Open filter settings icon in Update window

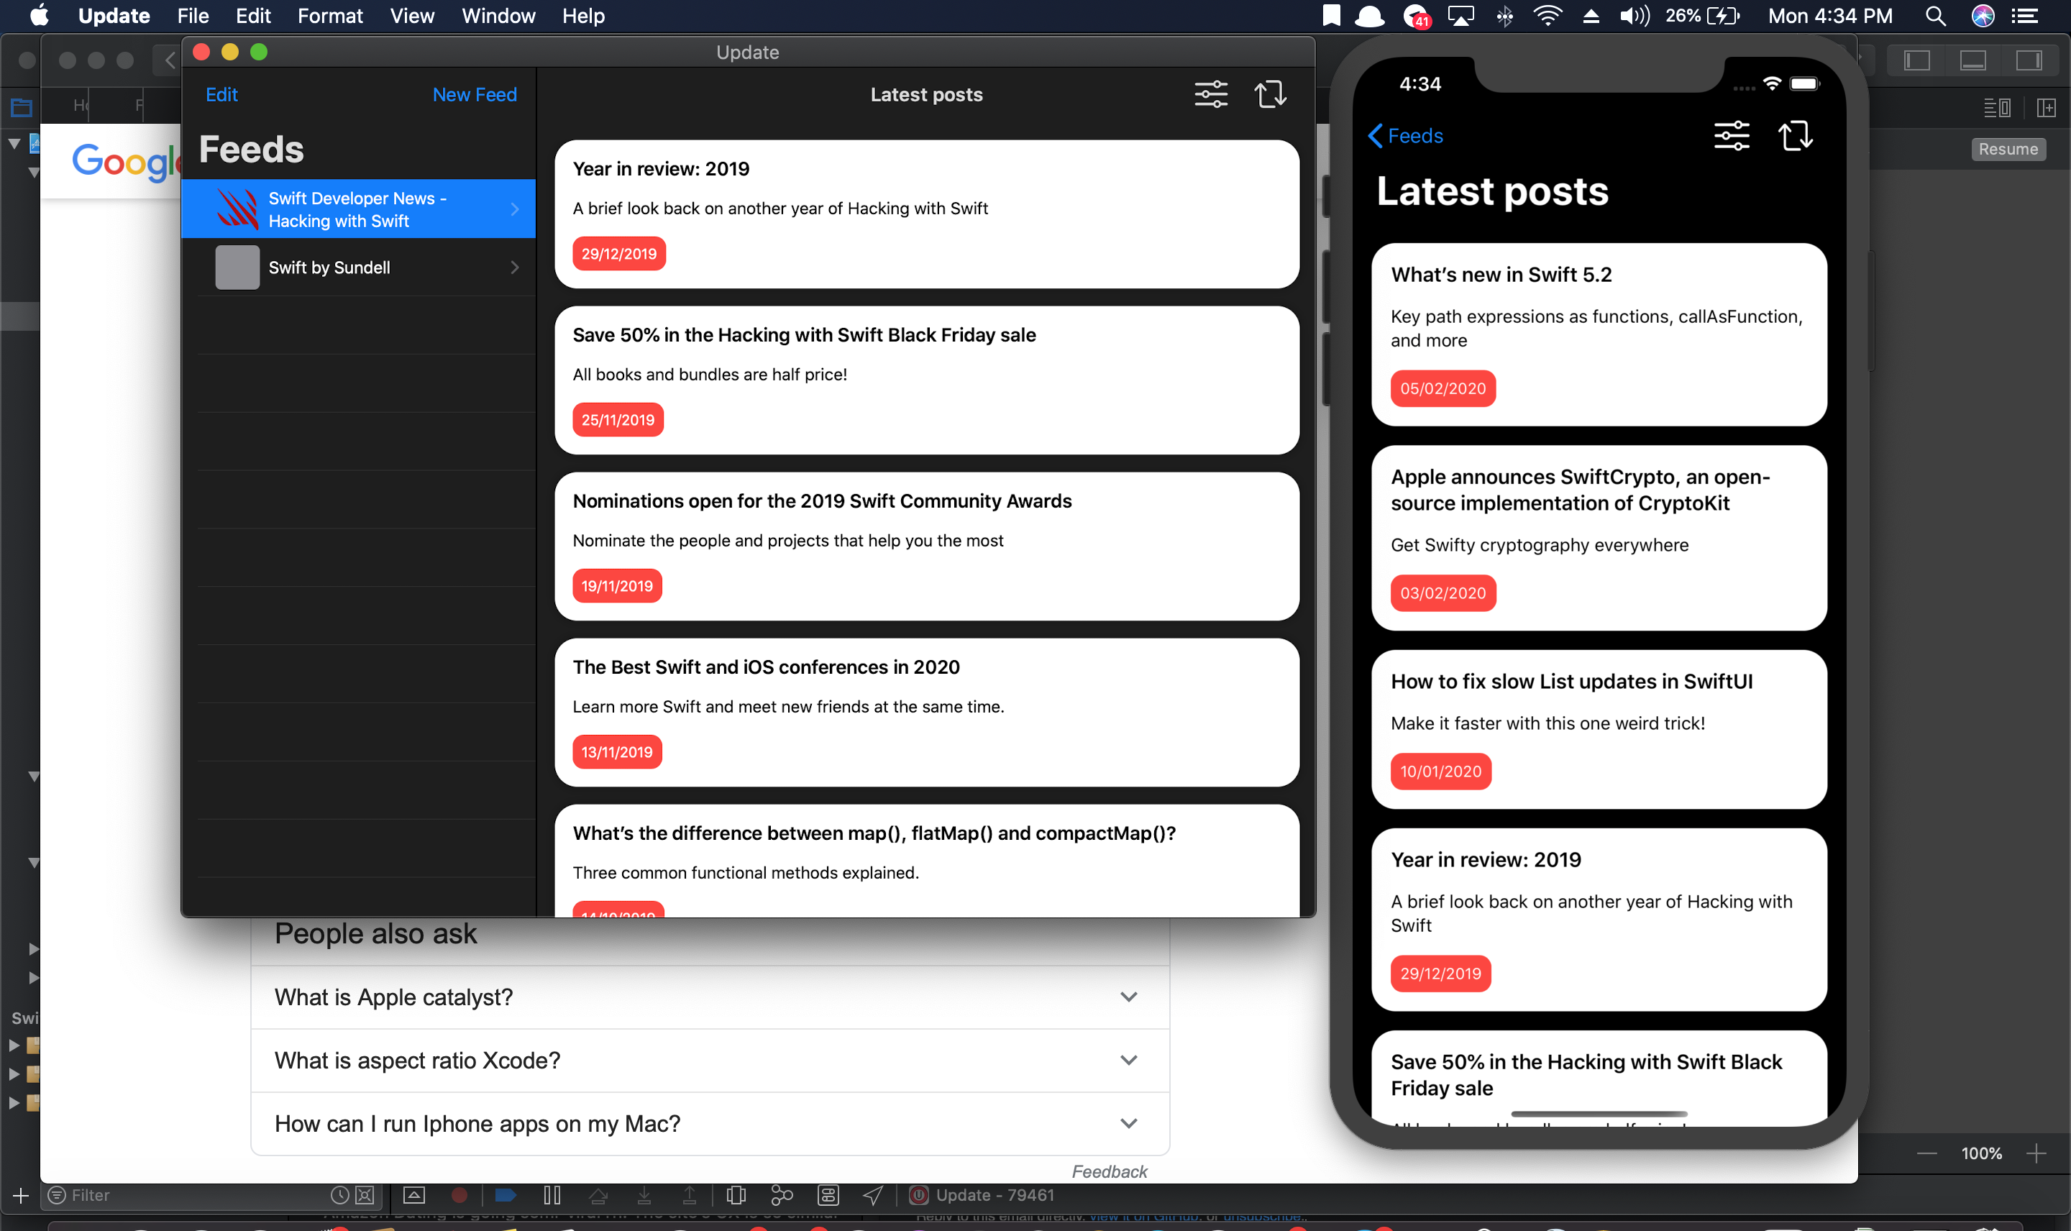[1211, 93]
